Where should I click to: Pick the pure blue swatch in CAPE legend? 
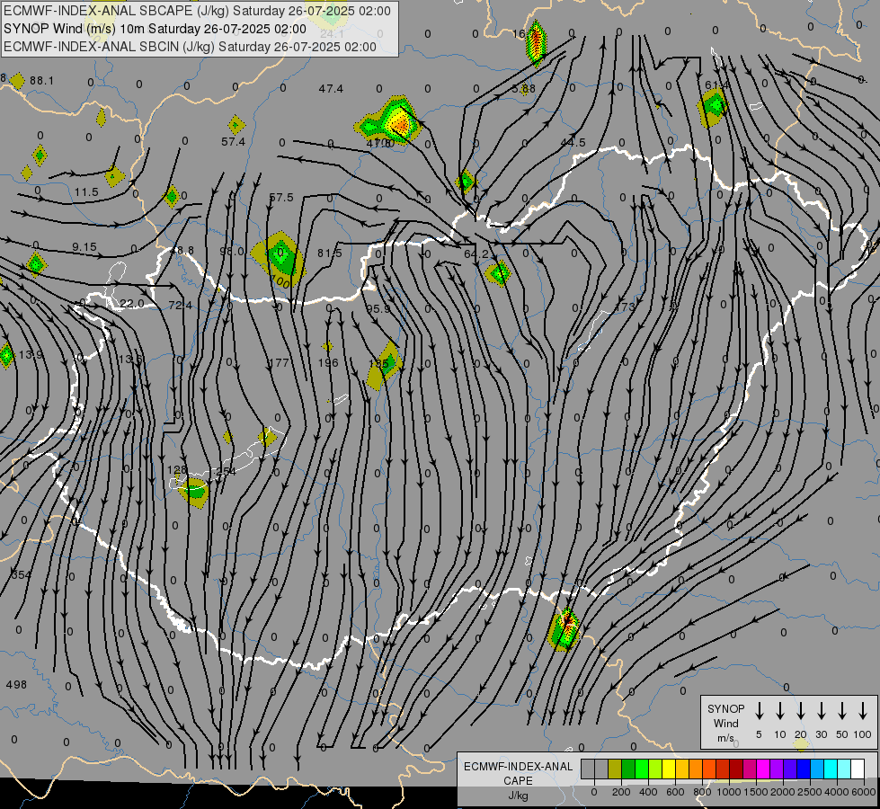click(803, 769)
